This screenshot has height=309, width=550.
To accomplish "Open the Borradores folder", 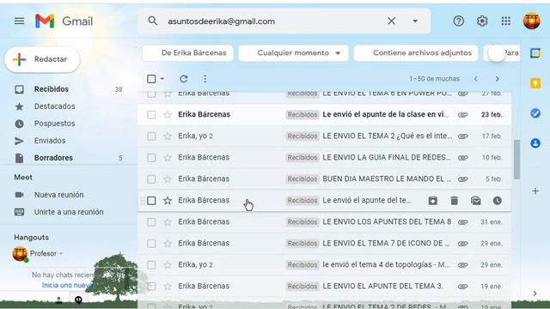I will [53, 158].
